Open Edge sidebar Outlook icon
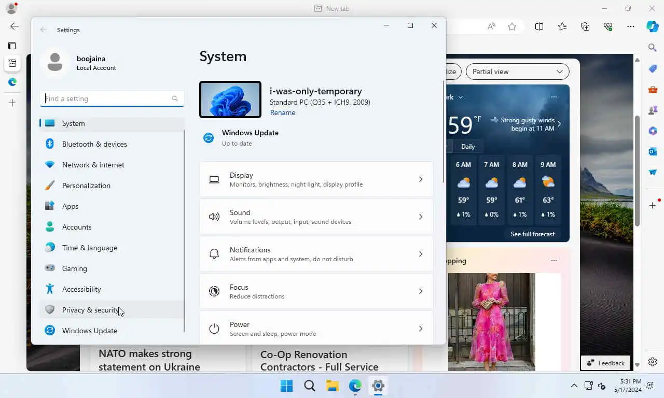The width and height of the screenshot is (664, 398). point(653,151)
